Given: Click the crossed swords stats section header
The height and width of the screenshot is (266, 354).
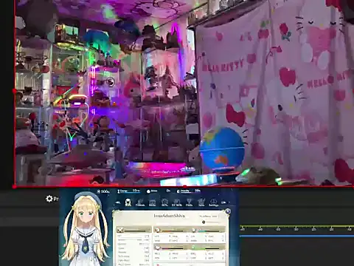Looking at the screenshot, I should pyautogui.click(x=133, y=230).
